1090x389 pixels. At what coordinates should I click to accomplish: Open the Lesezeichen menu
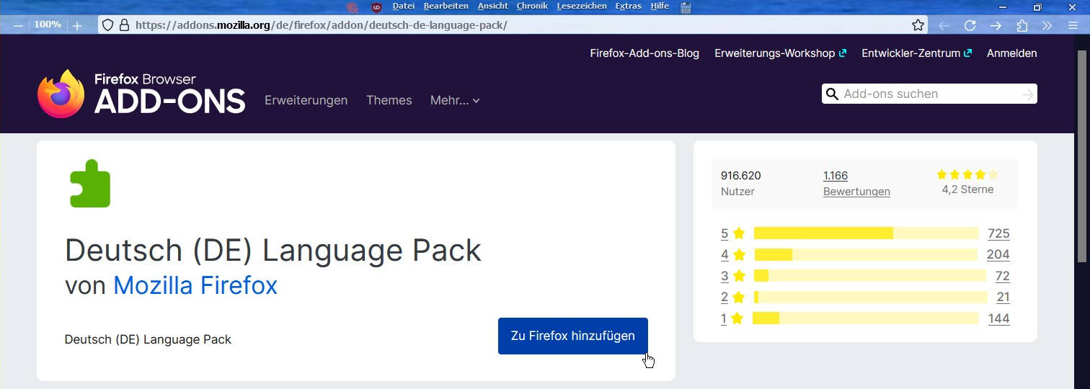point(582,6)
